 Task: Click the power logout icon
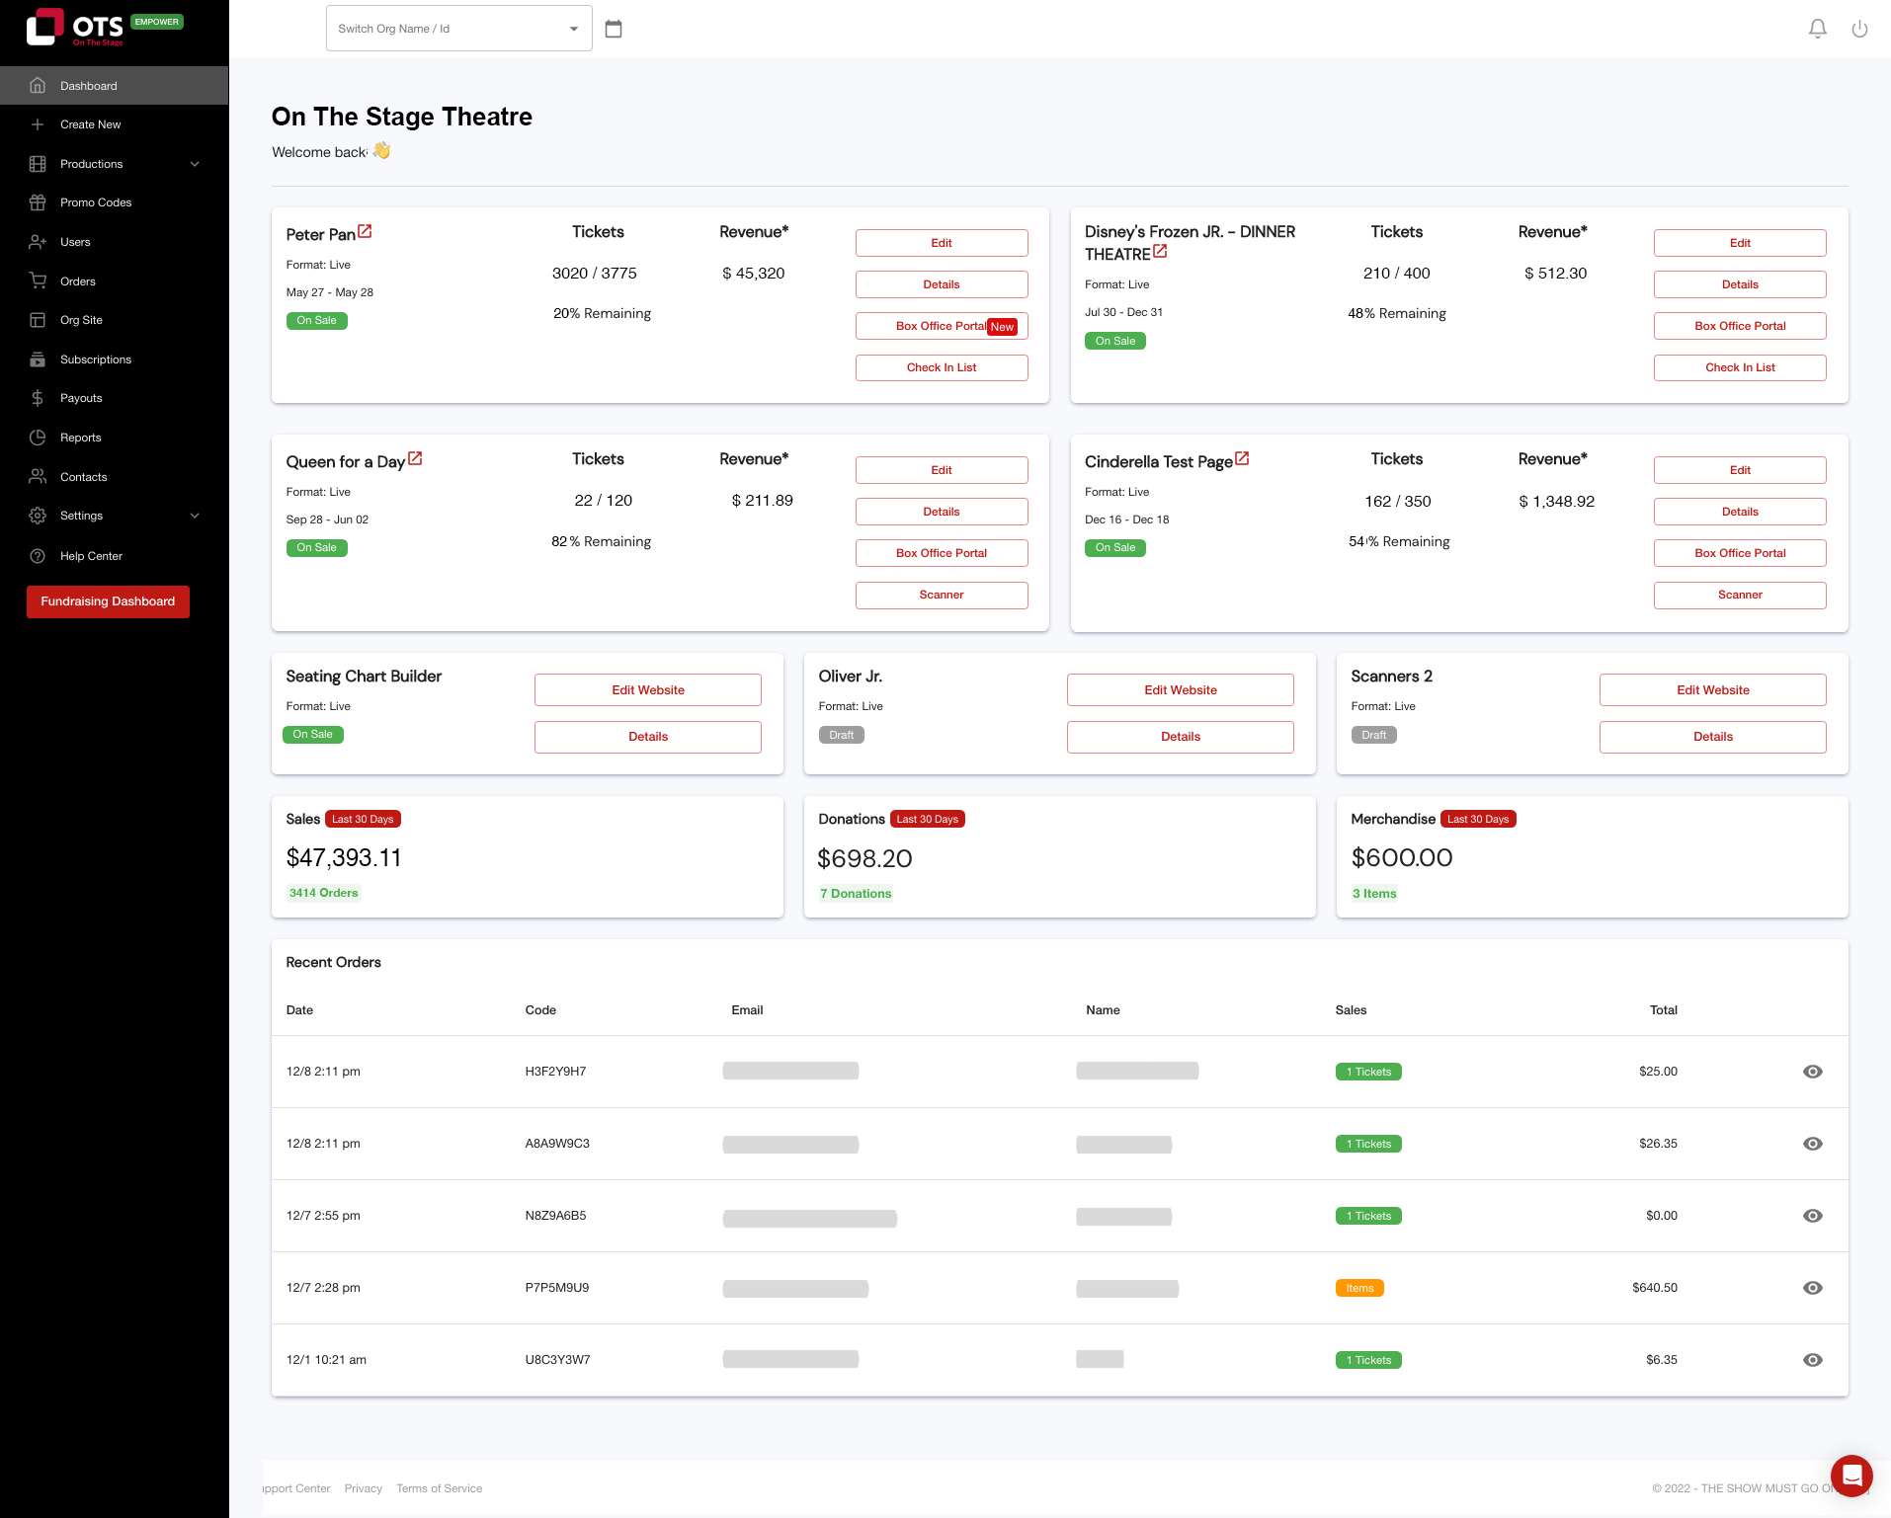pos(1860,29)
